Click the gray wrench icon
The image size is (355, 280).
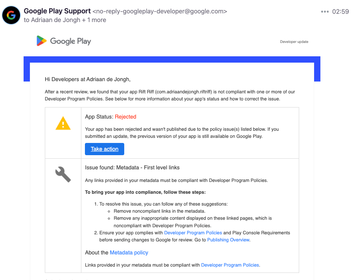coord(63,174)
